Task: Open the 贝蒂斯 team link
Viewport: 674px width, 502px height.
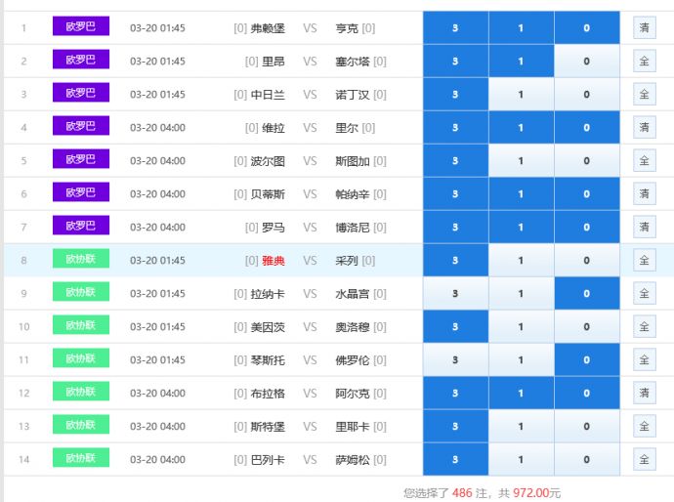Action: (268, 194)
